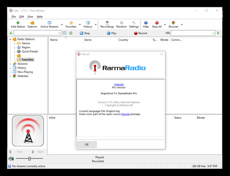Screen dimensions: 230x176
Task: Sort by the Country column header
Action: [x=134, y=40]
